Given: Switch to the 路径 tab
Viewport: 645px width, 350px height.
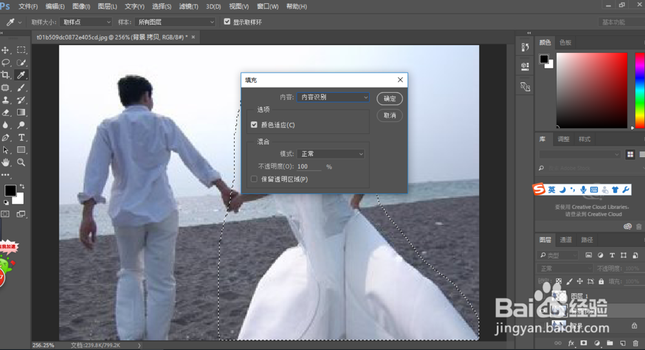Looking at the screenshot, I should point(587,240).
